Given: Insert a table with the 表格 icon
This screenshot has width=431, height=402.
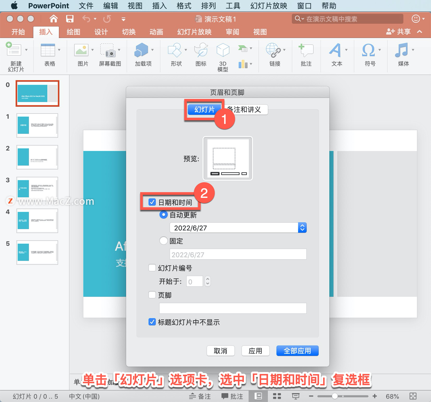Looking at the screenshot, I should pyautogui.click(x=48, y=50).
